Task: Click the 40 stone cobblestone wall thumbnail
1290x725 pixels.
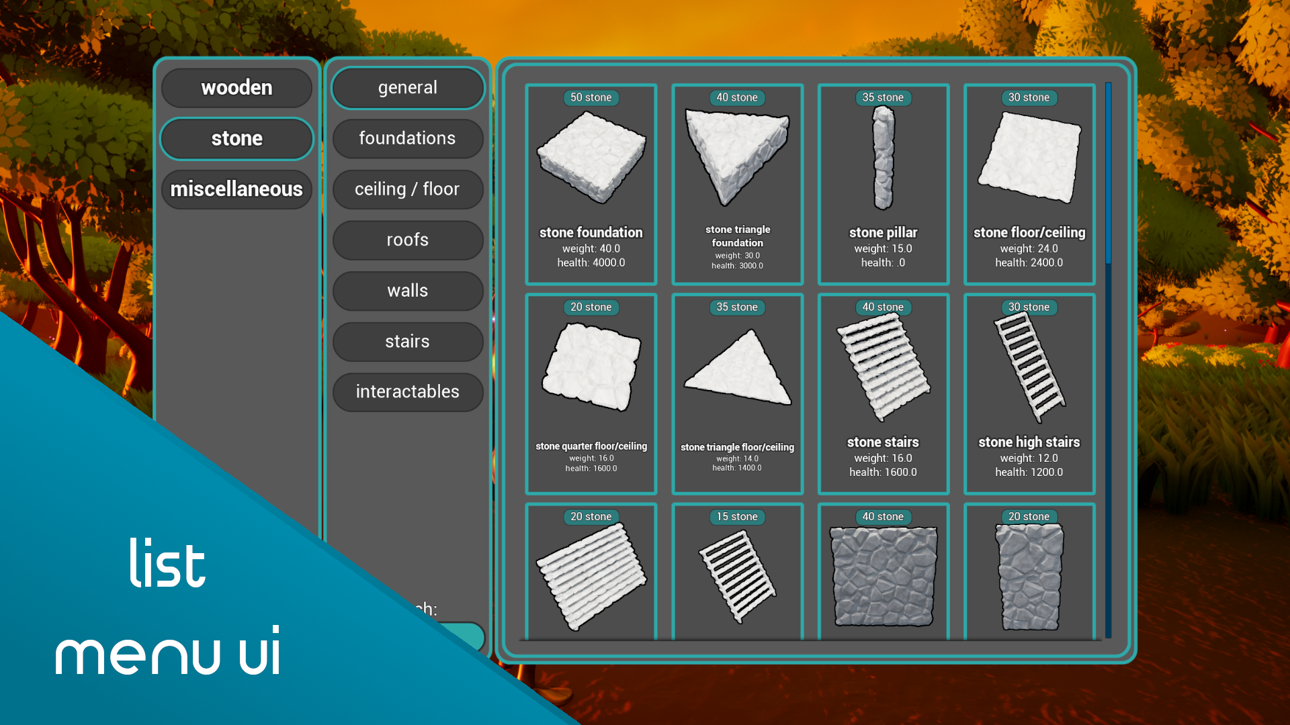Action: pyautogui.click(x=884, y=577)
